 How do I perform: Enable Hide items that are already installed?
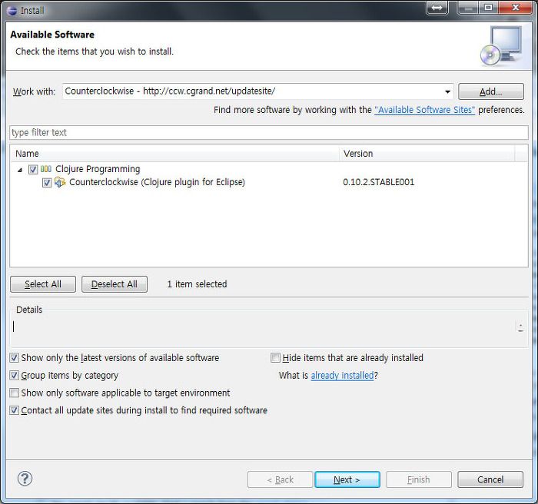[275, 358]
